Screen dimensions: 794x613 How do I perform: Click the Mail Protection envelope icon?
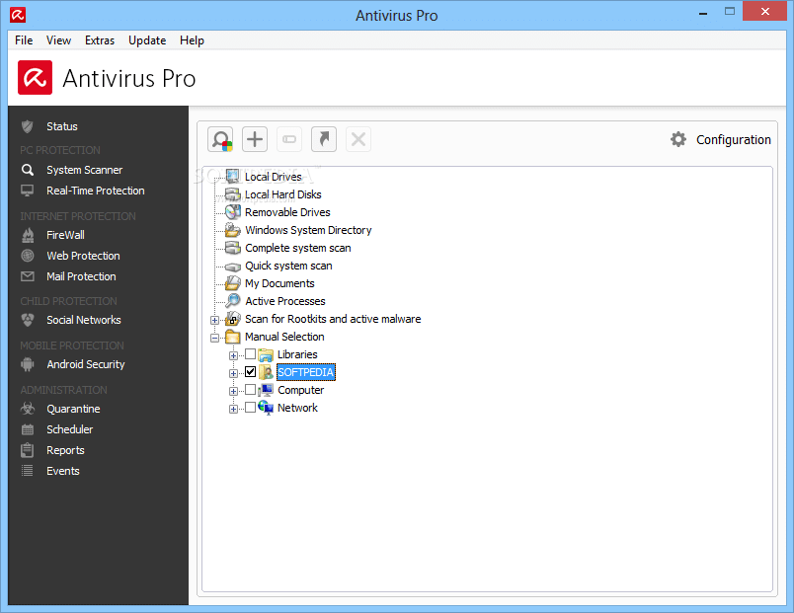28,276
